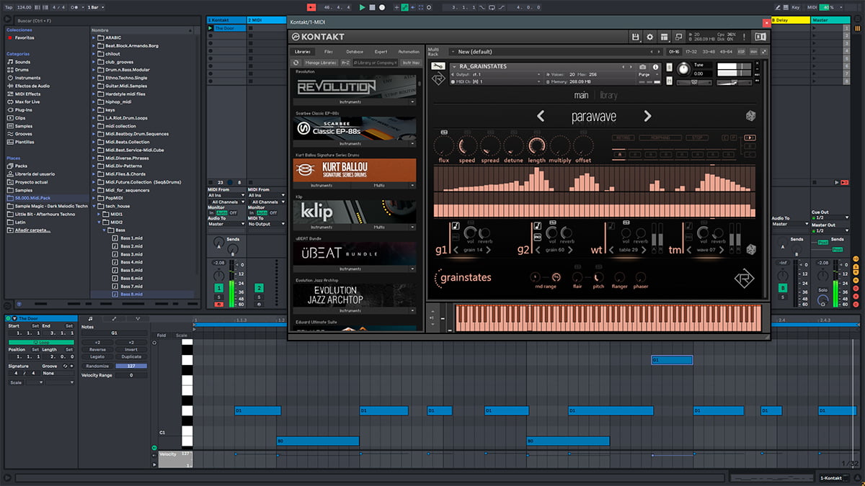The image size is (865, 486).
Task: Click the Duplicate notes button
Action: click(131, 356)
